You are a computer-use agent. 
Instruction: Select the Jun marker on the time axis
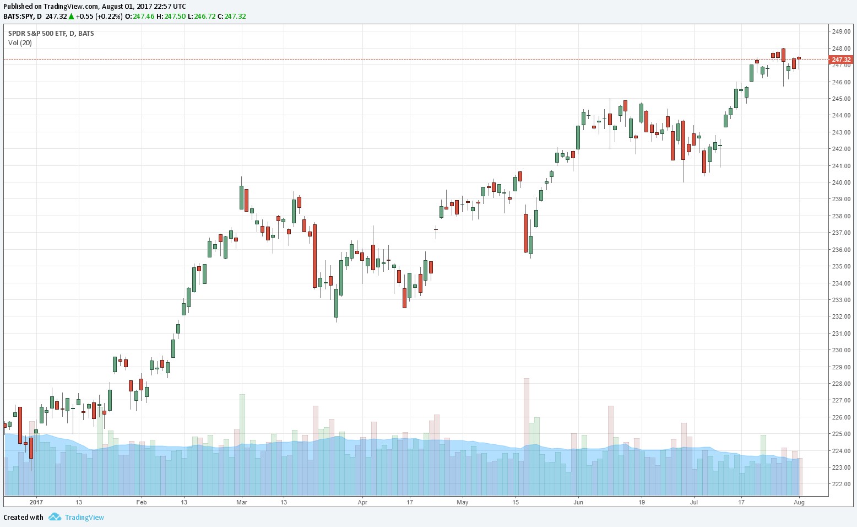click(578, 502)
